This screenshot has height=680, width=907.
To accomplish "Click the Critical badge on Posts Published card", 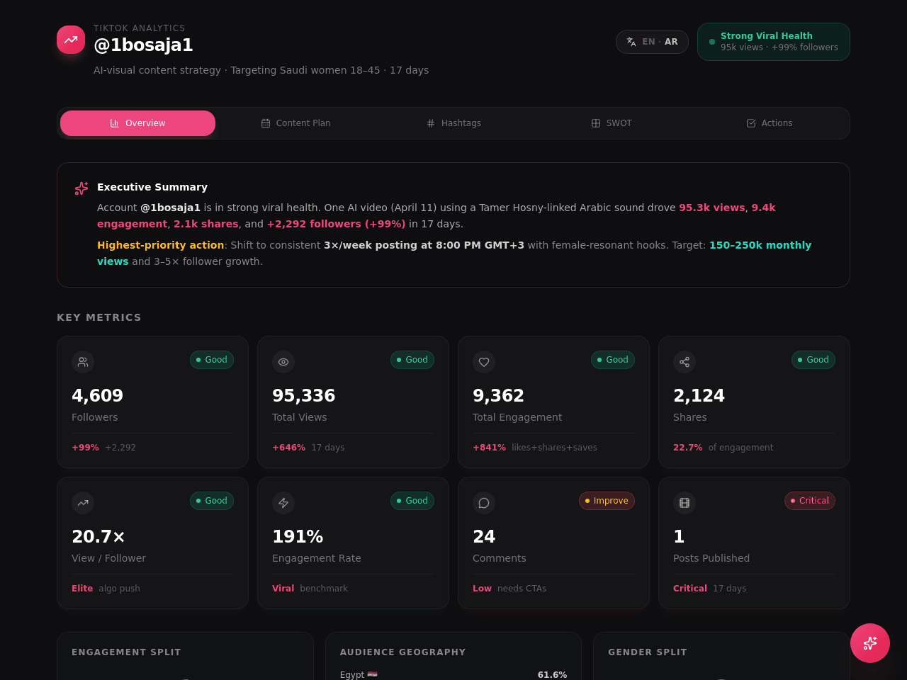I will click(x=810, y=501).
